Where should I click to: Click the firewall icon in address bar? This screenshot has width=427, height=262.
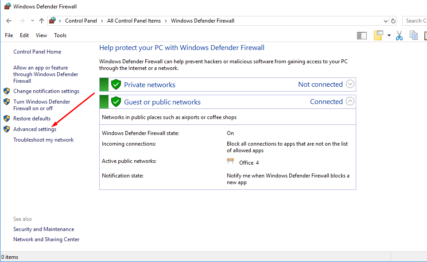[52, 20]
